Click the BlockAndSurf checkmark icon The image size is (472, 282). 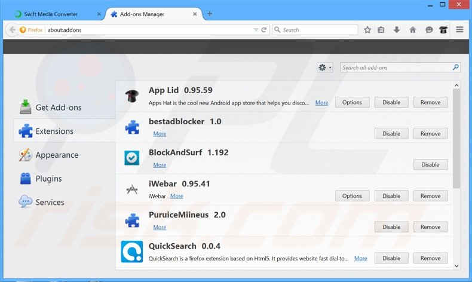(x=132, y=158)
